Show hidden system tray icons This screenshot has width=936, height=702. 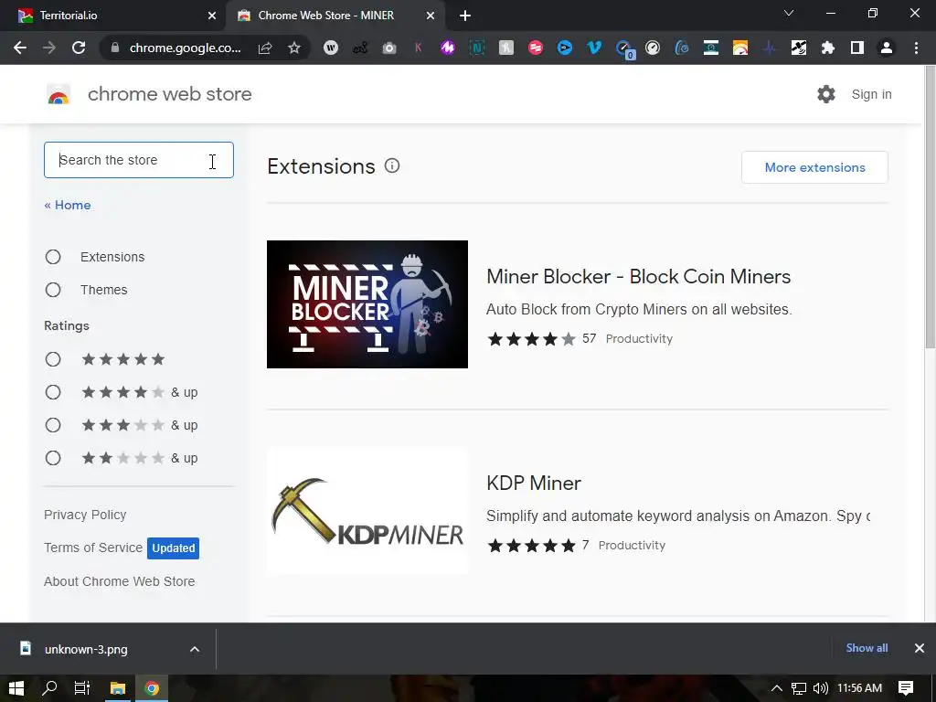[x=777, y=688]
